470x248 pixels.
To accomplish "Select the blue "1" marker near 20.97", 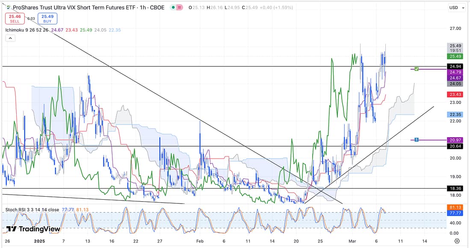I will tap(417, 140).
